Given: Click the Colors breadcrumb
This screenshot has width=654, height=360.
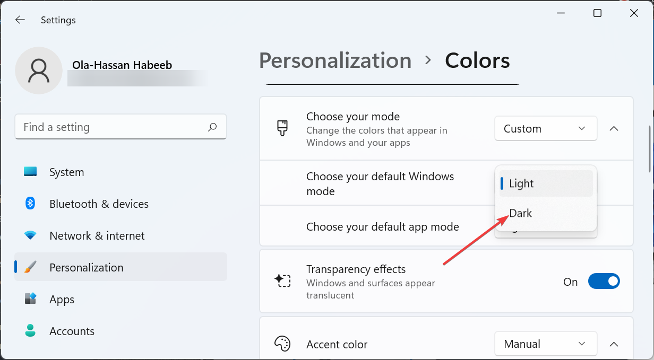Looking at the screenshot, I should tap(477, 60).
